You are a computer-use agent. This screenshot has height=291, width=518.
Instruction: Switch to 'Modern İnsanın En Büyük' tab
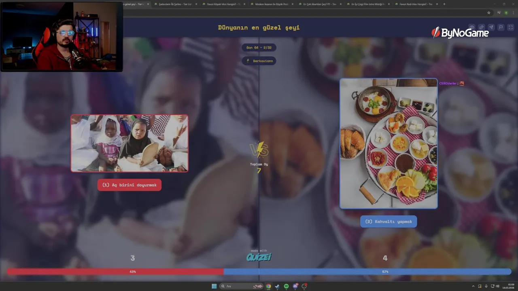click(272, 4)
